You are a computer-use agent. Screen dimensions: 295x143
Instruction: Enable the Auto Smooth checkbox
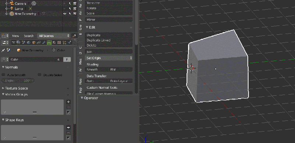click(x=3, y=75)
